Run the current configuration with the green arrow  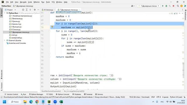(x=163, y=6)
